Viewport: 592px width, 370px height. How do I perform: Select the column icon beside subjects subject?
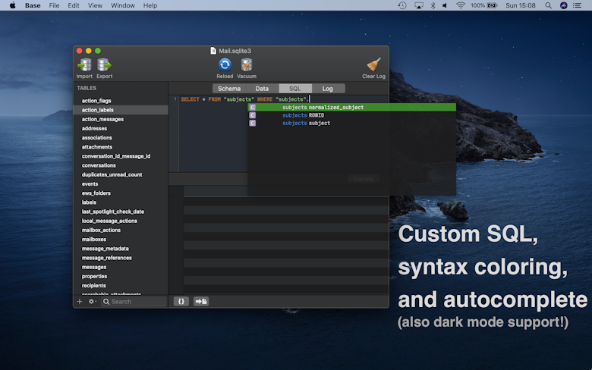pos(253,124)
